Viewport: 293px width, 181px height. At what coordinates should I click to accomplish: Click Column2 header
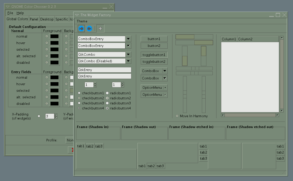pos(258,39)
